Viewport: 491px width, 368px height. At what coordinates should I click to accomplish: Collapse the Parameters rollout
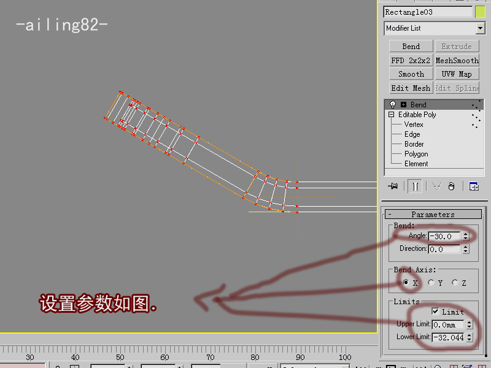[433, 214]
